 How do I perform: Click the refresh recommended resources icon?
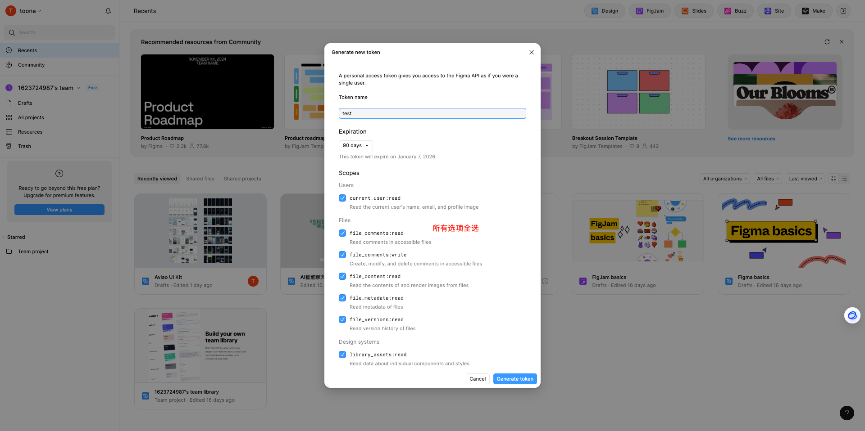827,42
